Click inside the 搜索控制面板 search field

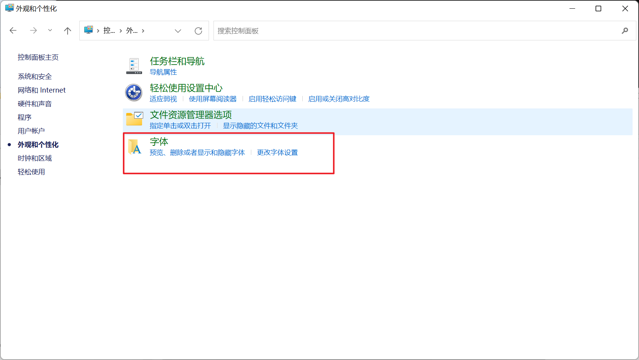click(x=340, y=31)
